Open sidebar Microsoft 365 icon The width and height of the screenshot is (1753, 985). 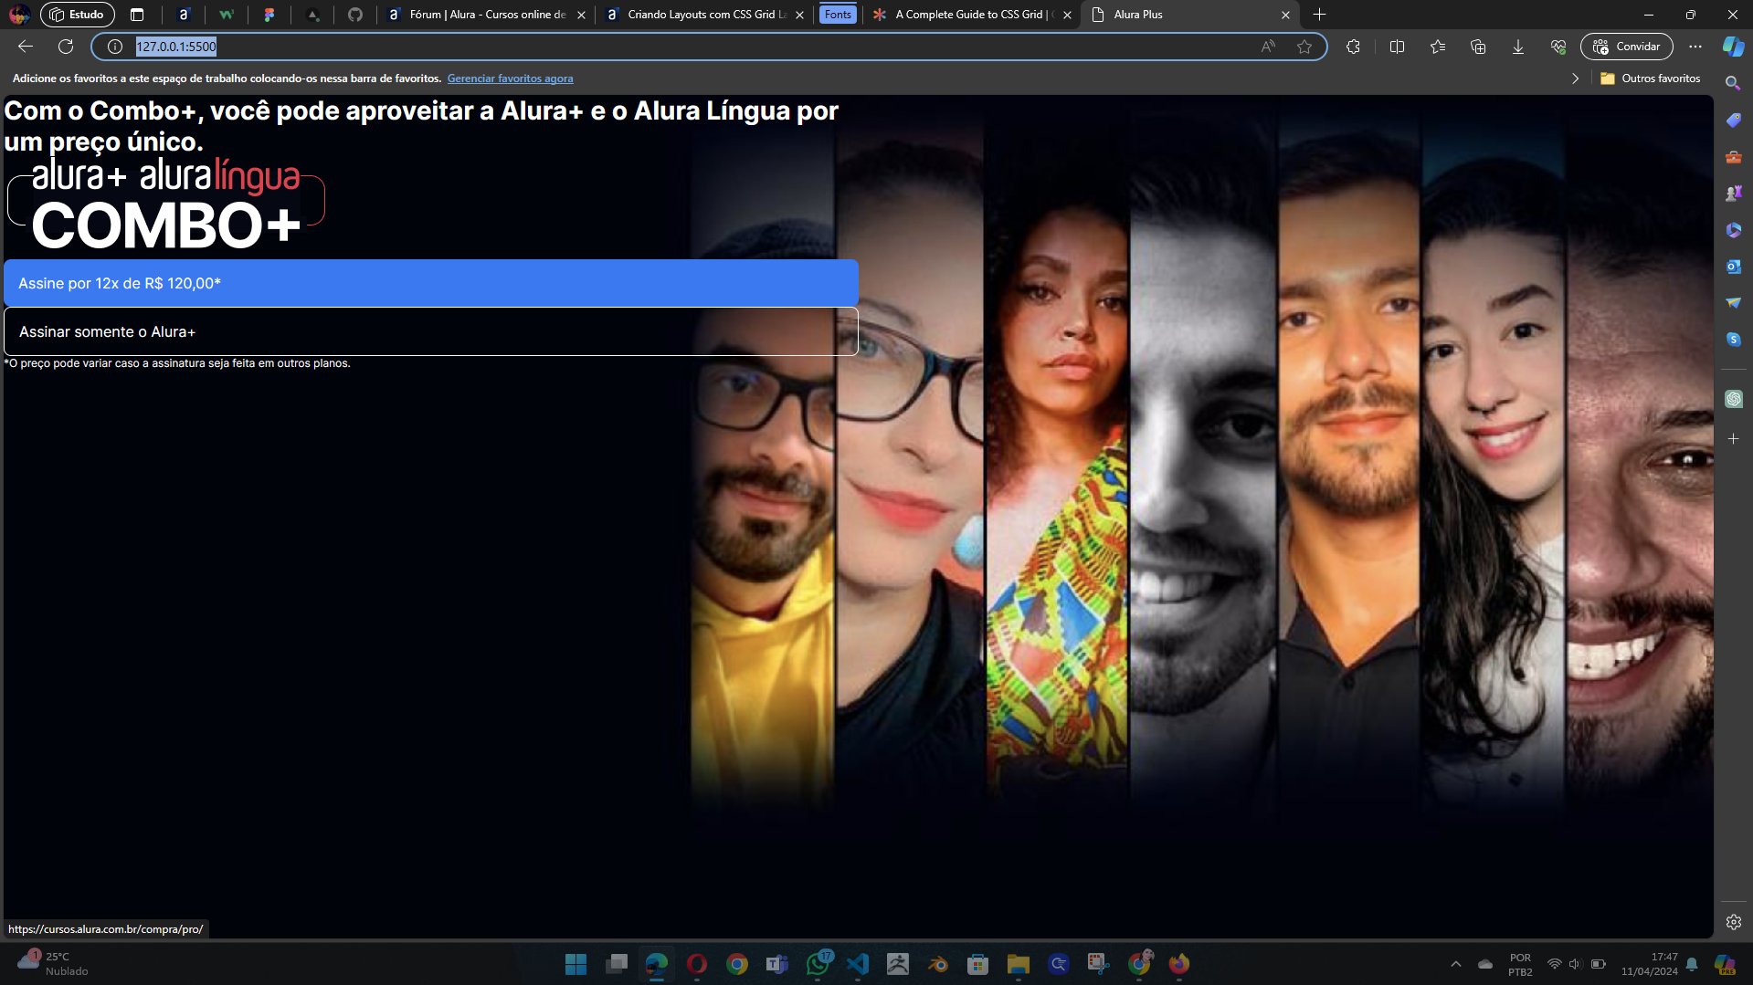tap(1733, 229)
